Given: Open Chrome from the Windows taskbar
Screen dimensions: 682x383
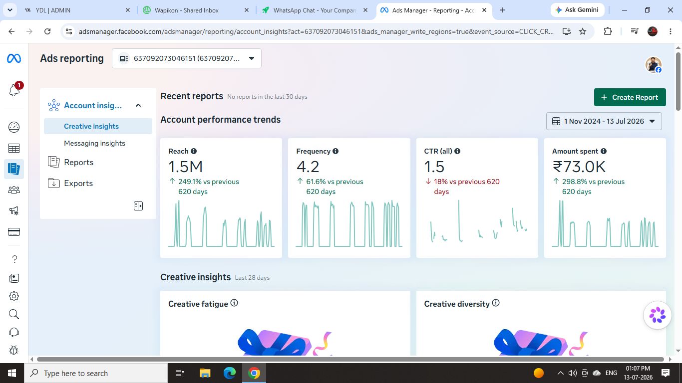Looking at the screenshot, I should click(x=254, y=373).
